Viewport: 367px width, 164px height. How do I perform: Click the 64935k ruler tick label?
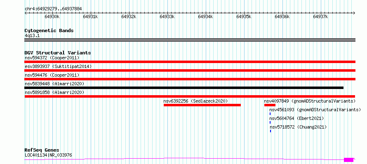click(244, 16)
